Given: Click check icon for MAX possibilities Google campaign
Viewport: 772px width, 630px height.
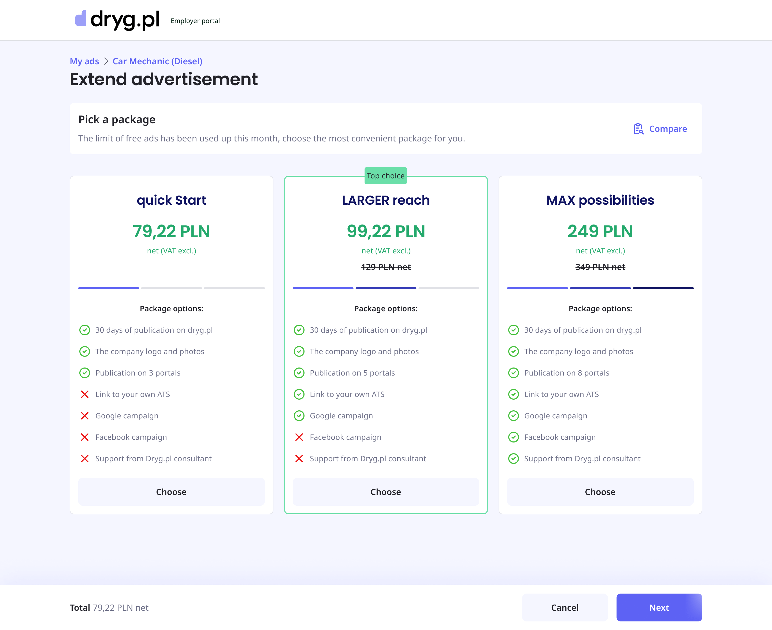Looking at the screenshot, I should click(513, 415).
